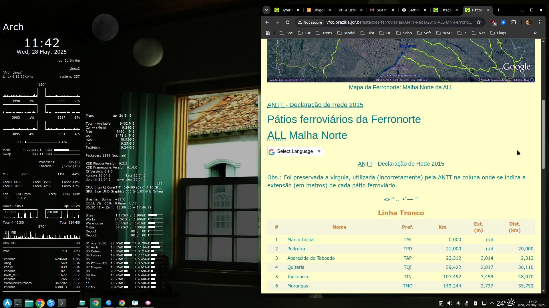The image size is (549, 308).
Task: Switch to the Blogger tab
Action: [x=318, y=10]
